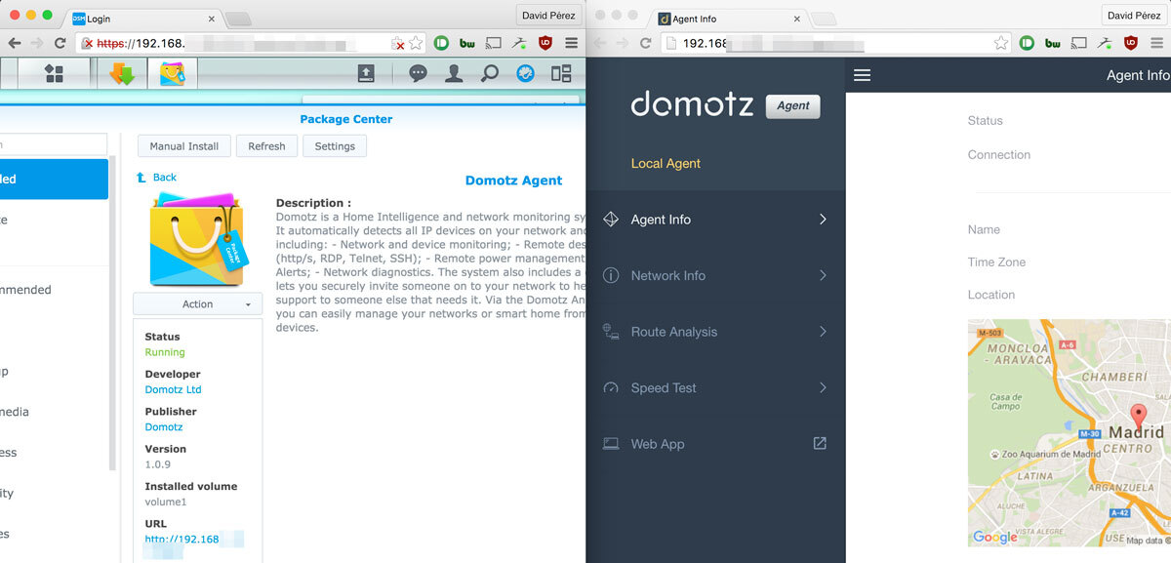Open the Action dropdown for Domotz Agent
Image resolution: width=1171 pixels, height=563 pixels.
pos(197,303)
